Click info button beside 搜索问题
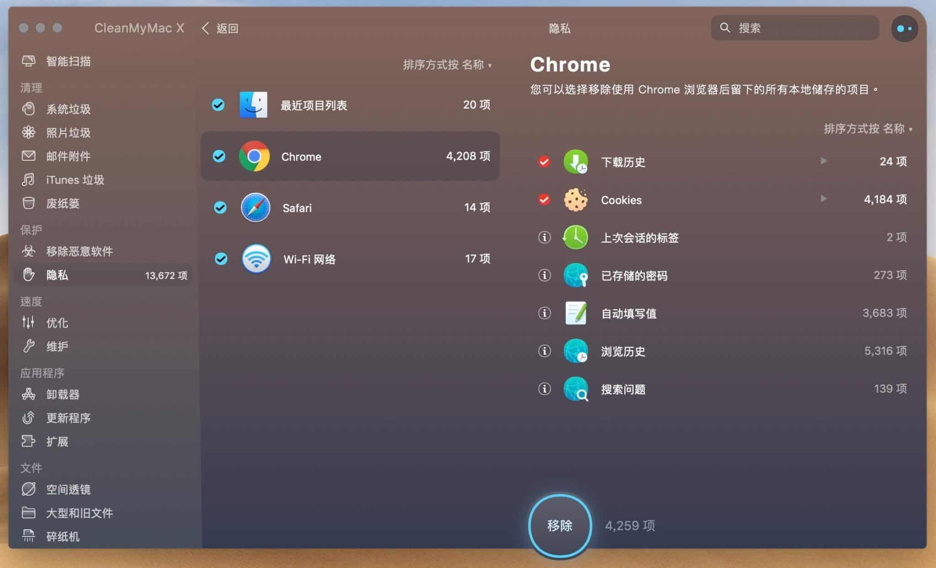This screenshot has width=936, height=568. [544, 389]
